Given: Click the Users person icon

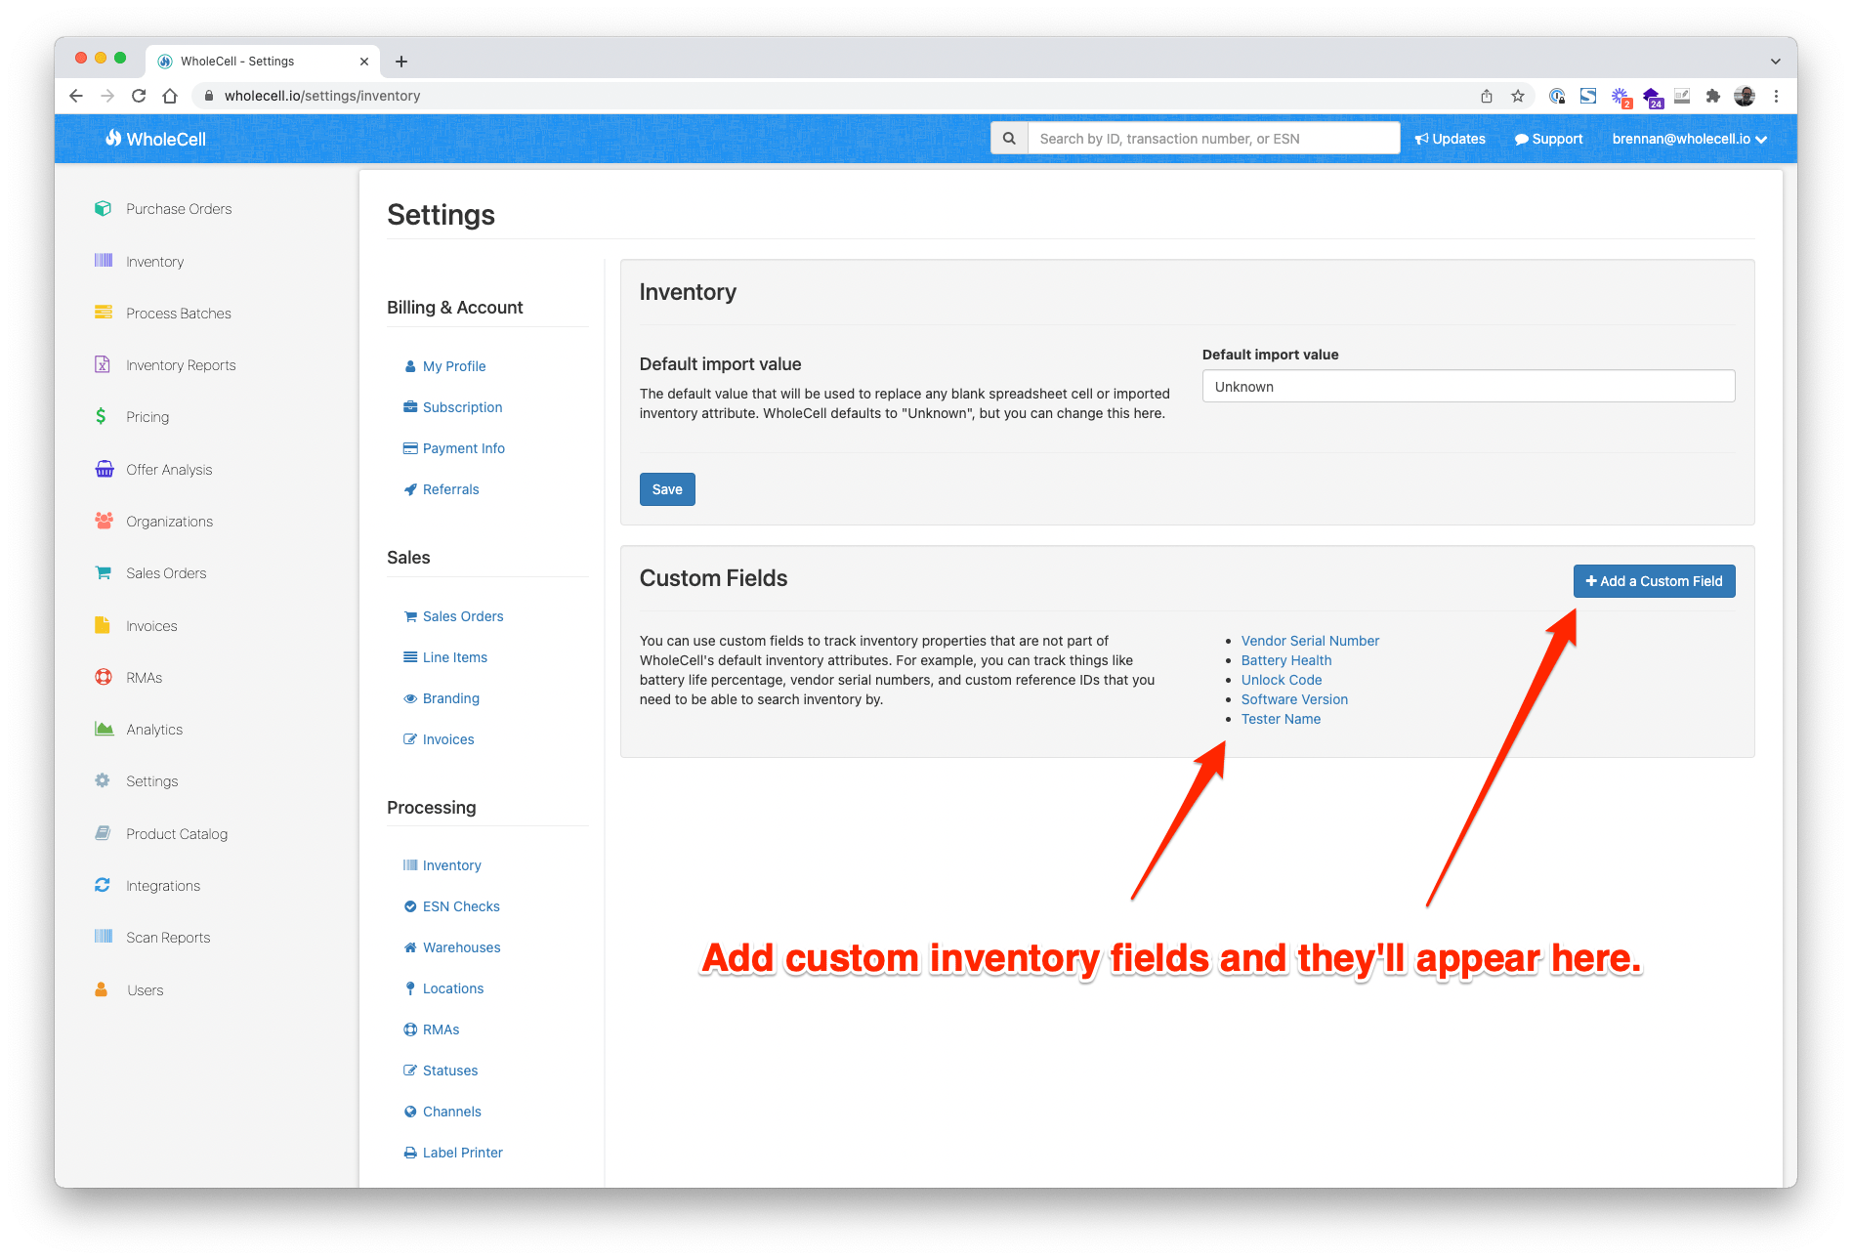Looking at the screenshot, I should pyautogui.click(x=102, y=989).
